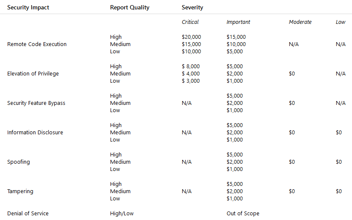Image resolution: width=352 pixels, height=220 pixels.
Task: Click the Out of Scope text
Action: (x=243, y=213)
